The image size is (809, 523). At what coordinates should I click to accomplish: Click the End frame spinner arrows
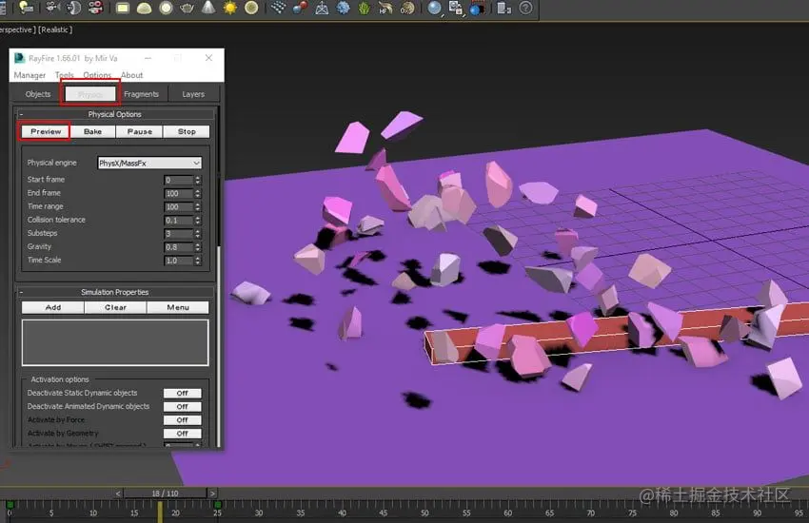pyautogui.click(x=198, y=193)
